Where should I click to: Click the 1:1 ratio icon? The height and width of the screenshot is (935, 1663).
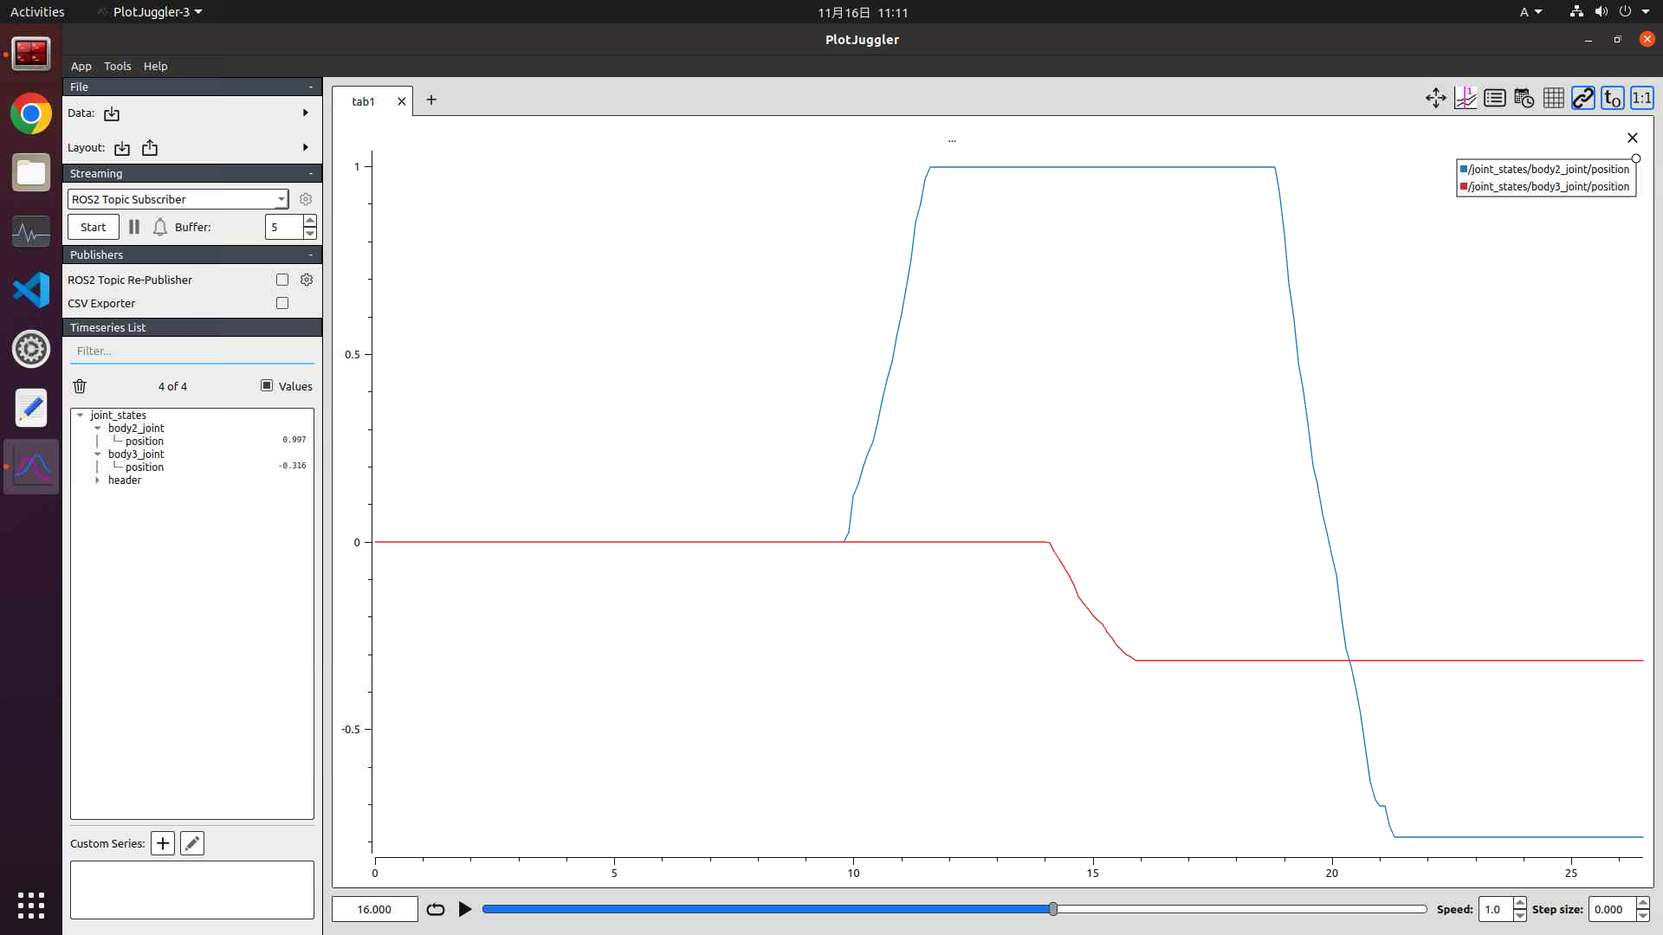point(1641,99)
